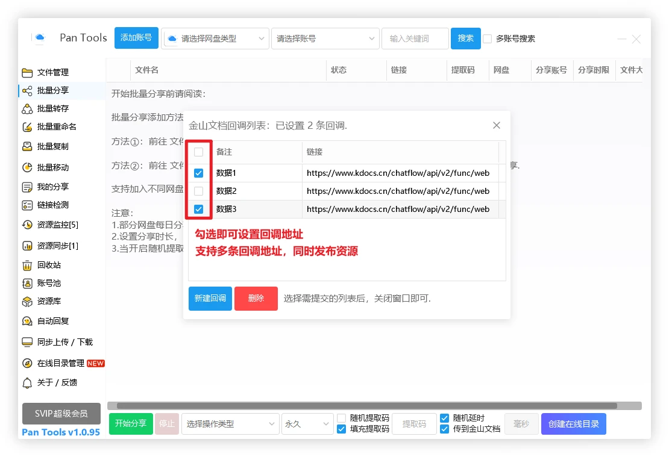Go to 在线目录管理 menu item

point(60,363)
